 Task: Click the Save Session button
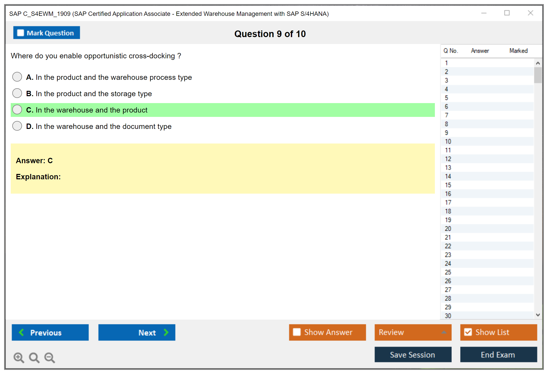click(413, 355)
